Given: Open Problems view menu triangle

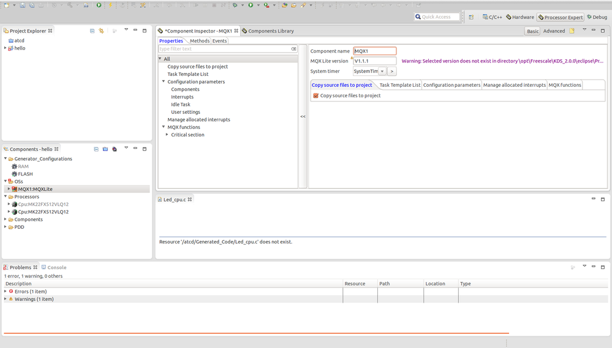Looking at the screenshot, I should (x=584, y=266).
